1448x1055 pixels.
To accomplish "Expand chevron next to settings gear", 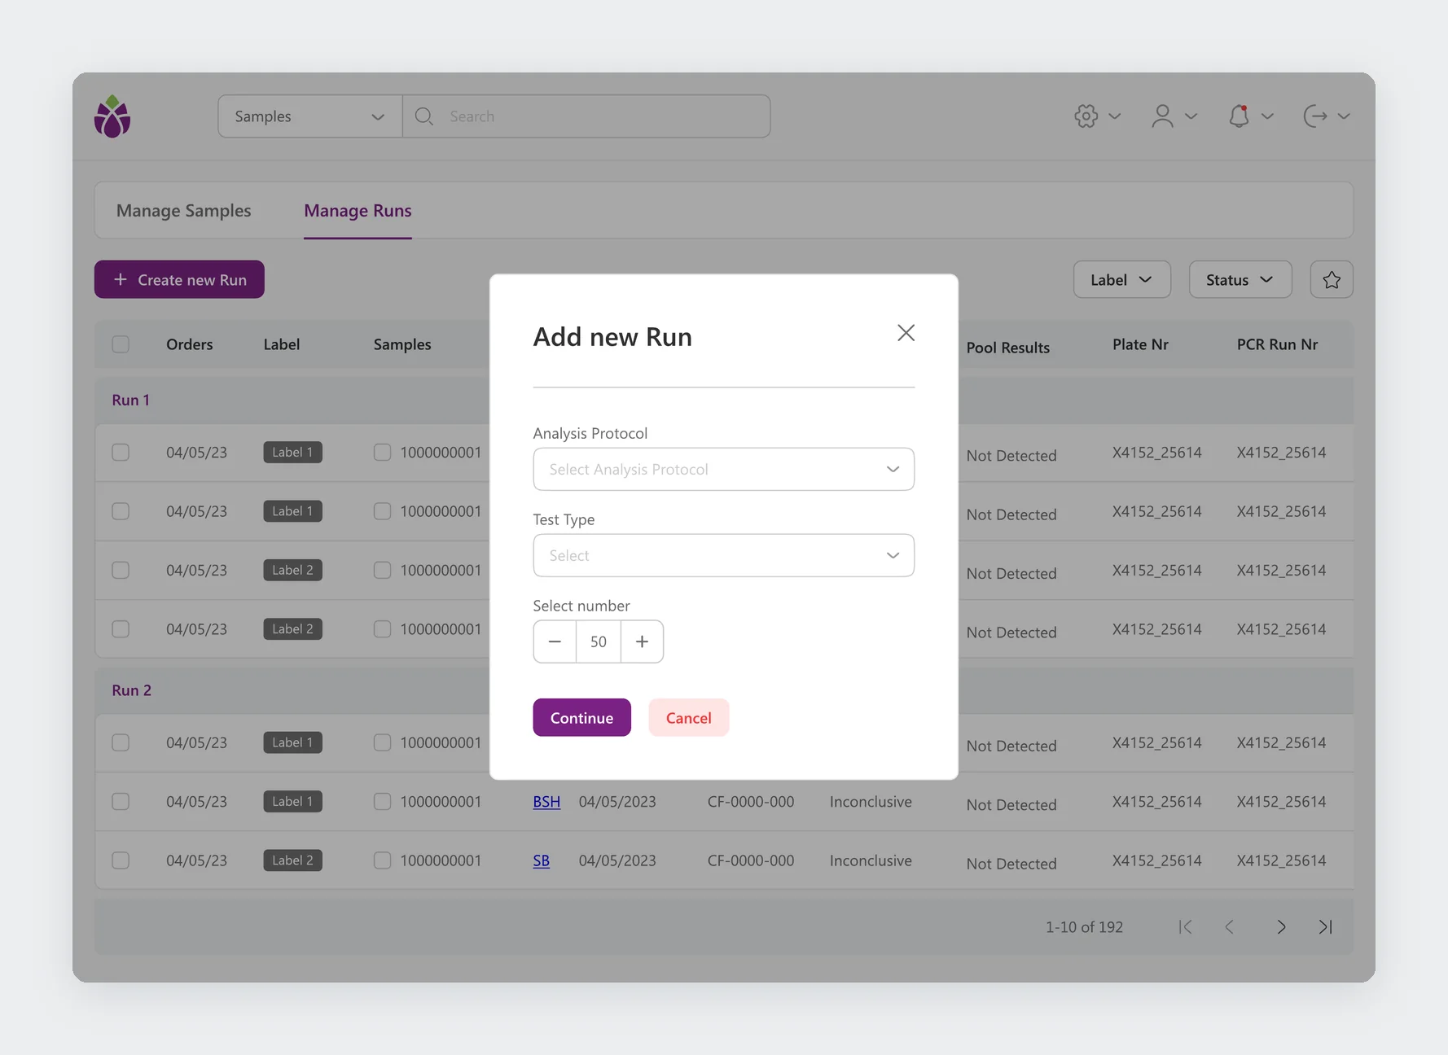I will pyautogui.click(x=1115, y=116).
